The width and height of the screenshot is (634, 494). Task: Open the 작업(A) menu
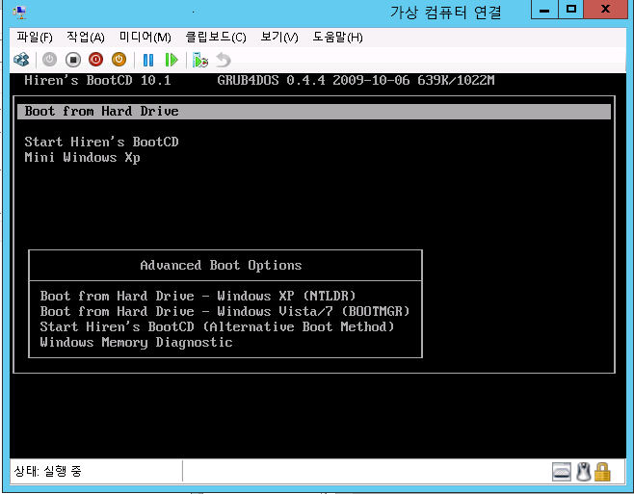click(86, 38)
